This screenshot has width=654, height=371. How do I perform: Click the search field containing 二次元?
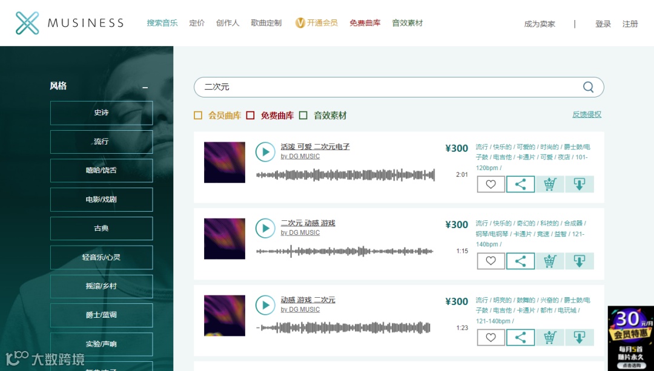pyautogui.click(x=398, y=87)
